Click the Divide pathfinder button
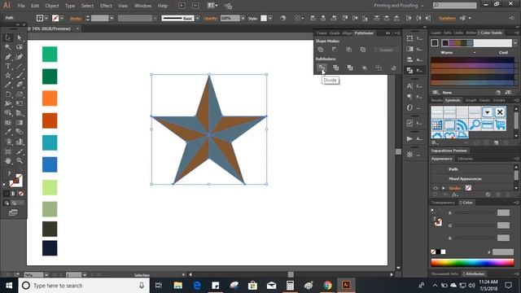The image size is (521, 293). [322, 68]
